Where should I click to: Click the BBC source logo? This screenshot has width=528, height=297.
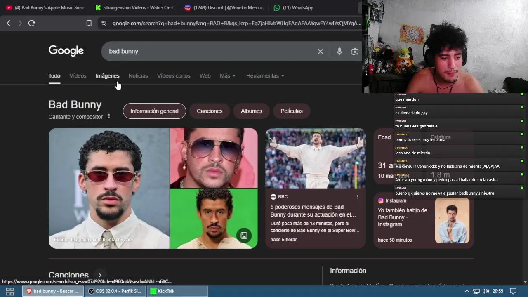tap(273, 197)
